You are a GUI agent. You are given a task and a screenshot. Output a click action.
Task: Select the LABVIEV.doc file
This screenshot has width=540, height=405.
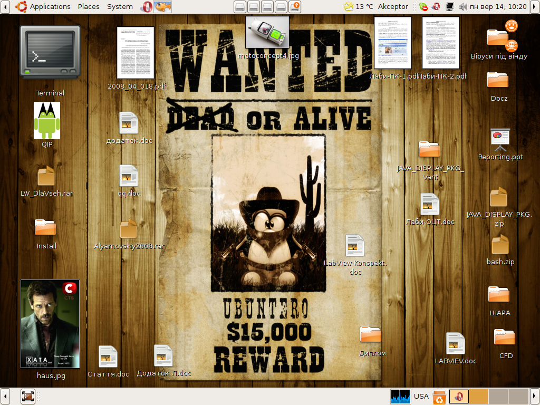click(455, 343)
